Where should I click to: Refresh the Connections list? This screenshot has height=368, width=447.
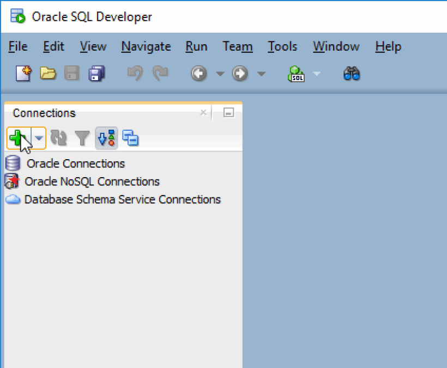(59, 137)
